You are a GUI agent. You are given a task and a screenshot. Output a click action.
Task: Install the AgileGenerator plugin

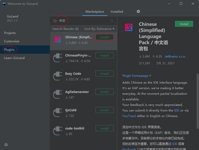click(x=104, y=92)
